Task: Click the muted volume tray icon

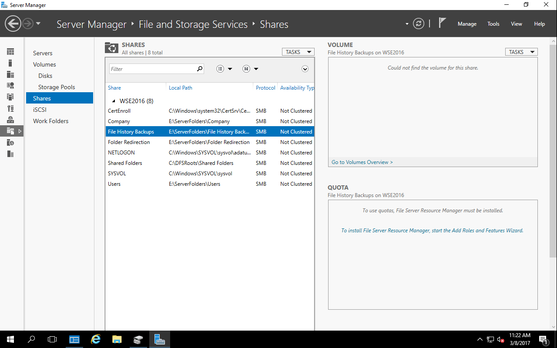Action: click(x=501, y=340)
